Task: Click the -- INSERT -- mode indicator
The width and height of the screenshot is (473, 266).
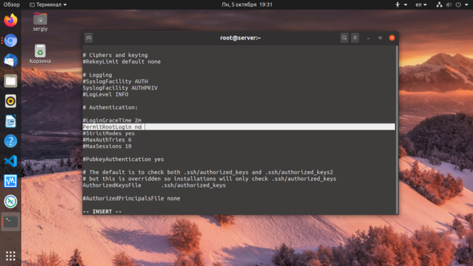Action: coord(102,211)
